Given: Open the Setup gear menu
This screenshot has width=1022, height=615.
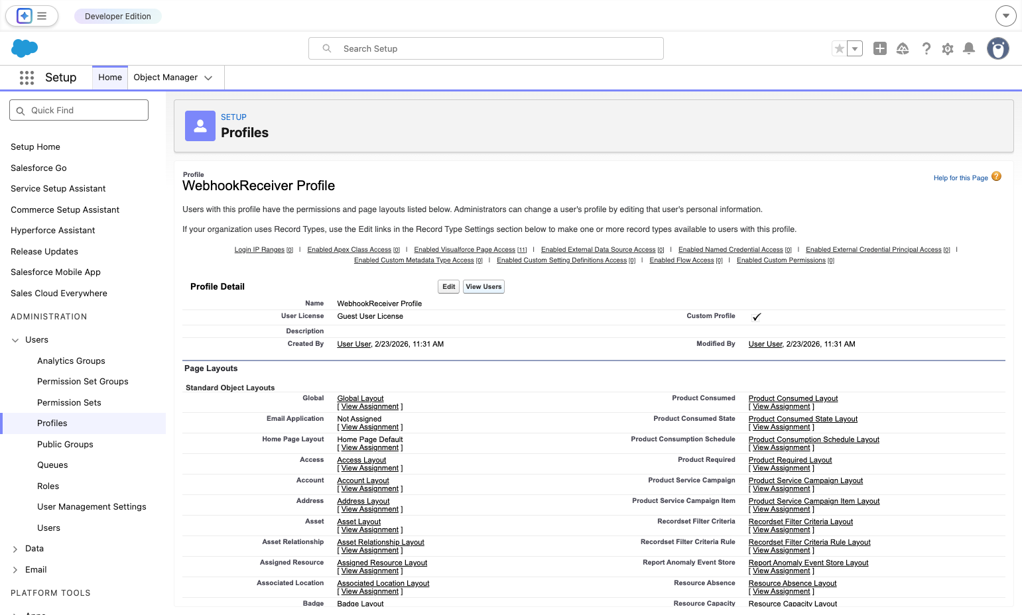Looking at the screenshot, I should tap(948, 48).
